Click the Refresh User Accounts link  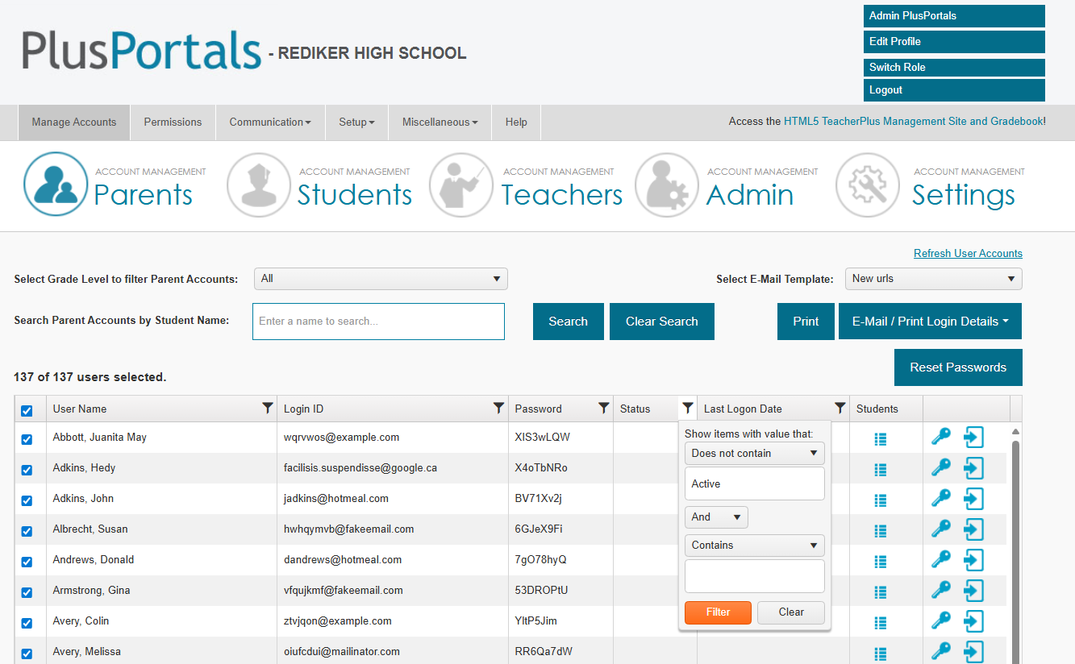tap(968, 254)
